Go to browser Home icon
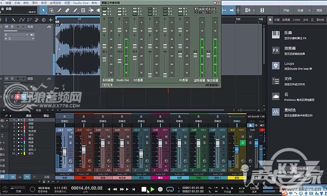The width and height of the screenshot is (327, 196). tap(270, 20)
